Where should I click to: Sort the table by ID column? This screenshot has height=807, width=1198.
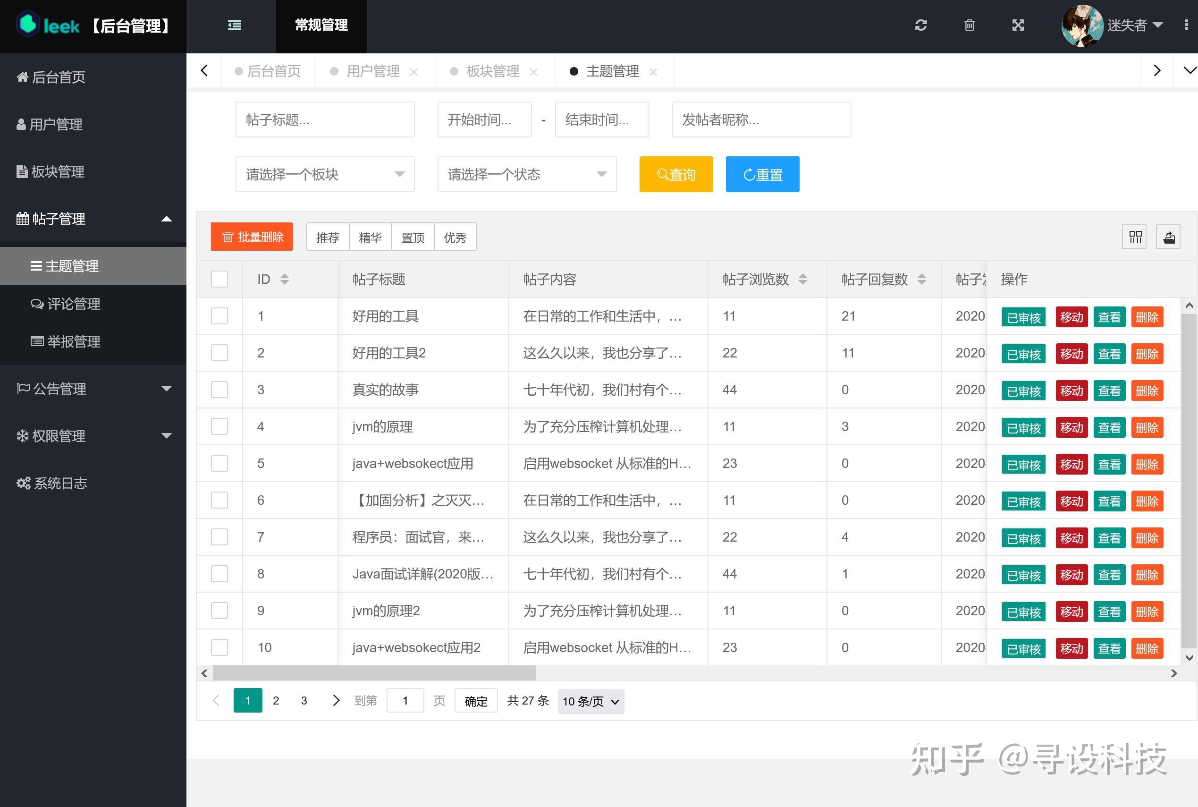(285, 279)
